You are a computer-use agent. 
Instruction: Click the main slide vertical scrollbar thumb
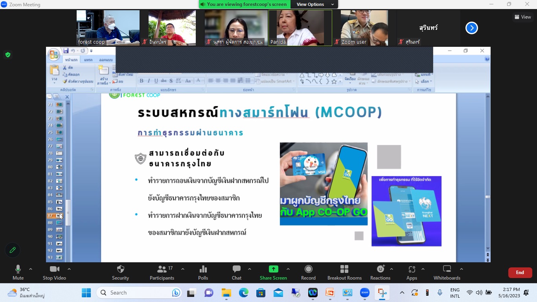pos(488,197)
